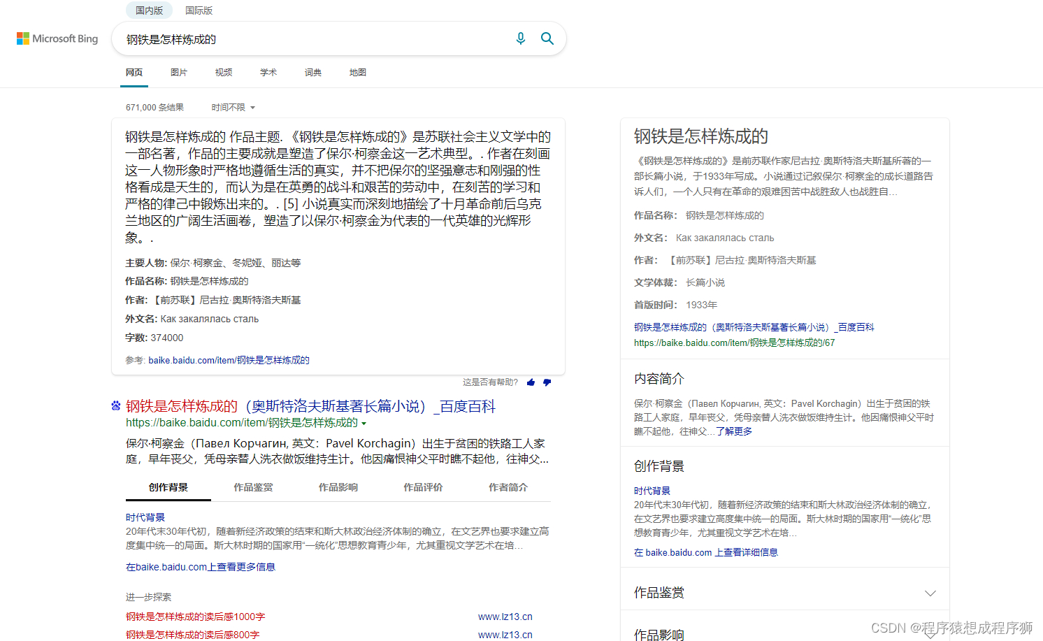Open sidebar 百度百科 blue title link
Viewport: 1043px width, 641px height.
click(x=754, y=327)
